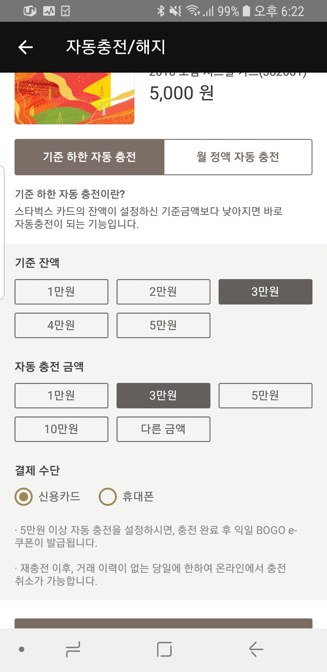327x672 pixels.
Task: Set 기준 잔액 to 2만원
Action: pos(163,292)
